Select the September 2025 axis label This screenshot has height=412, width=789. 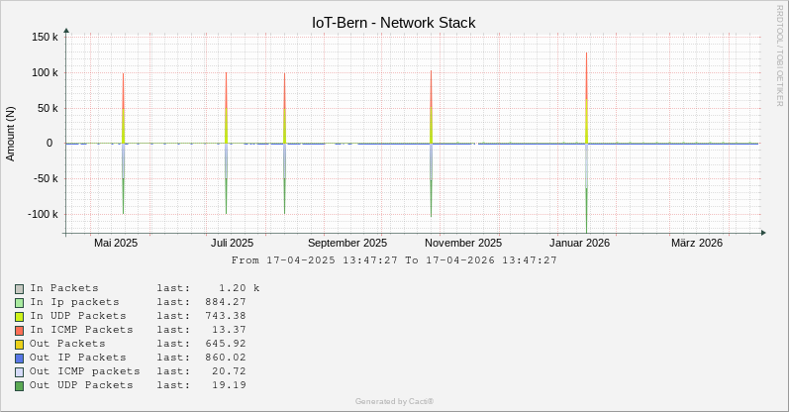coord(346,243)
